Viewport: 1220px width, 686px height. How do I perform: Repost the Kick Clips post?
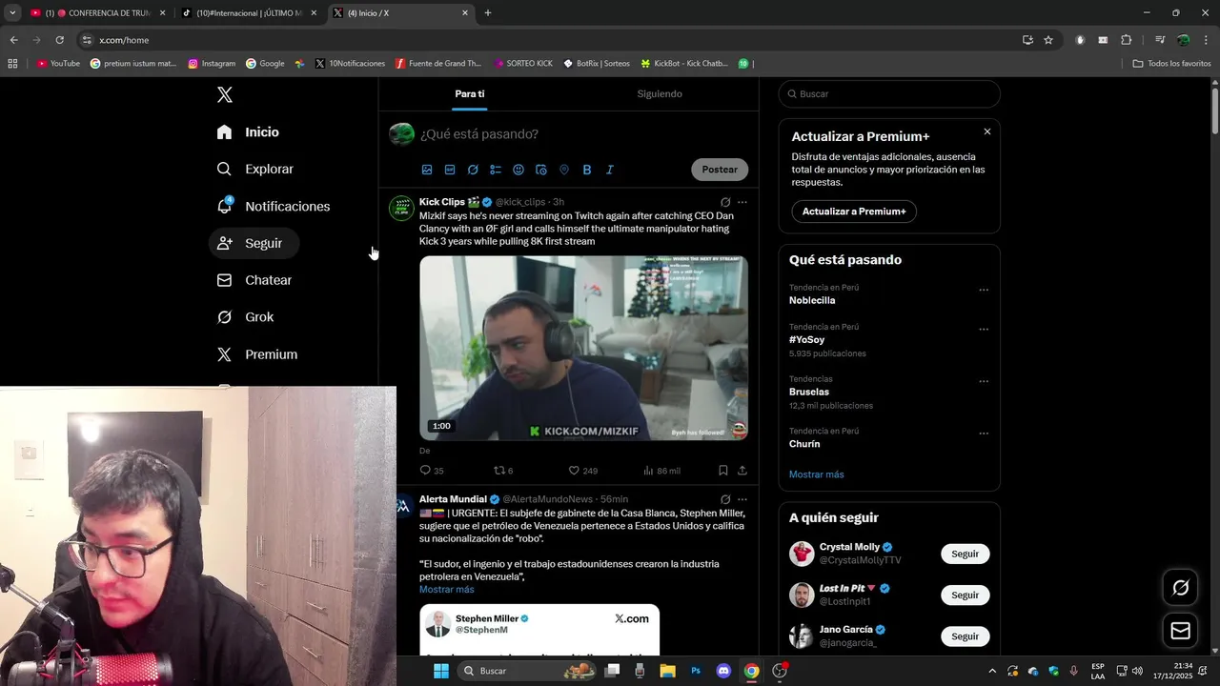502,471
